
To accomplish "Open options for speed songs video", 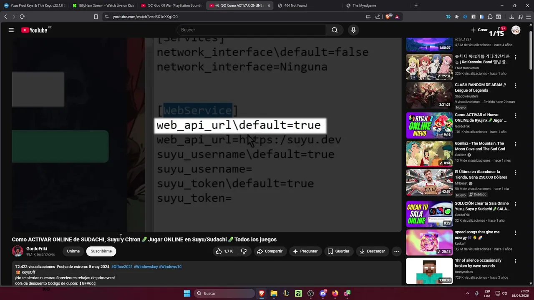I will pos(516,233).
